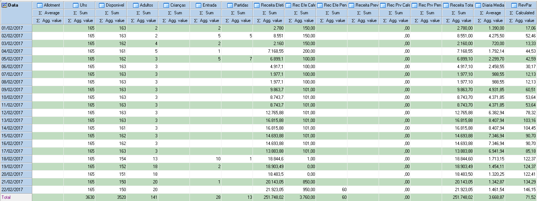The width and height of the screenshot is (537, 201).
Task: Click the RevPar field icon
Action: tap(513, 5)
